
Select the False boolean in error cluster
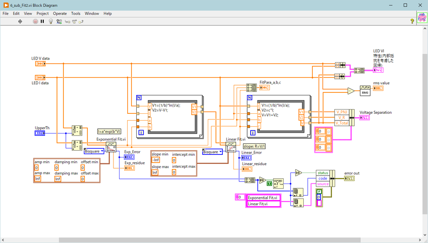tap(319, 192)
